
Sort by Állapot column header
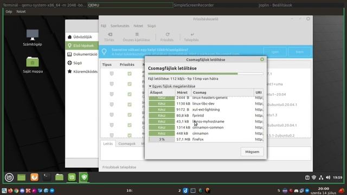pos(162,93)
